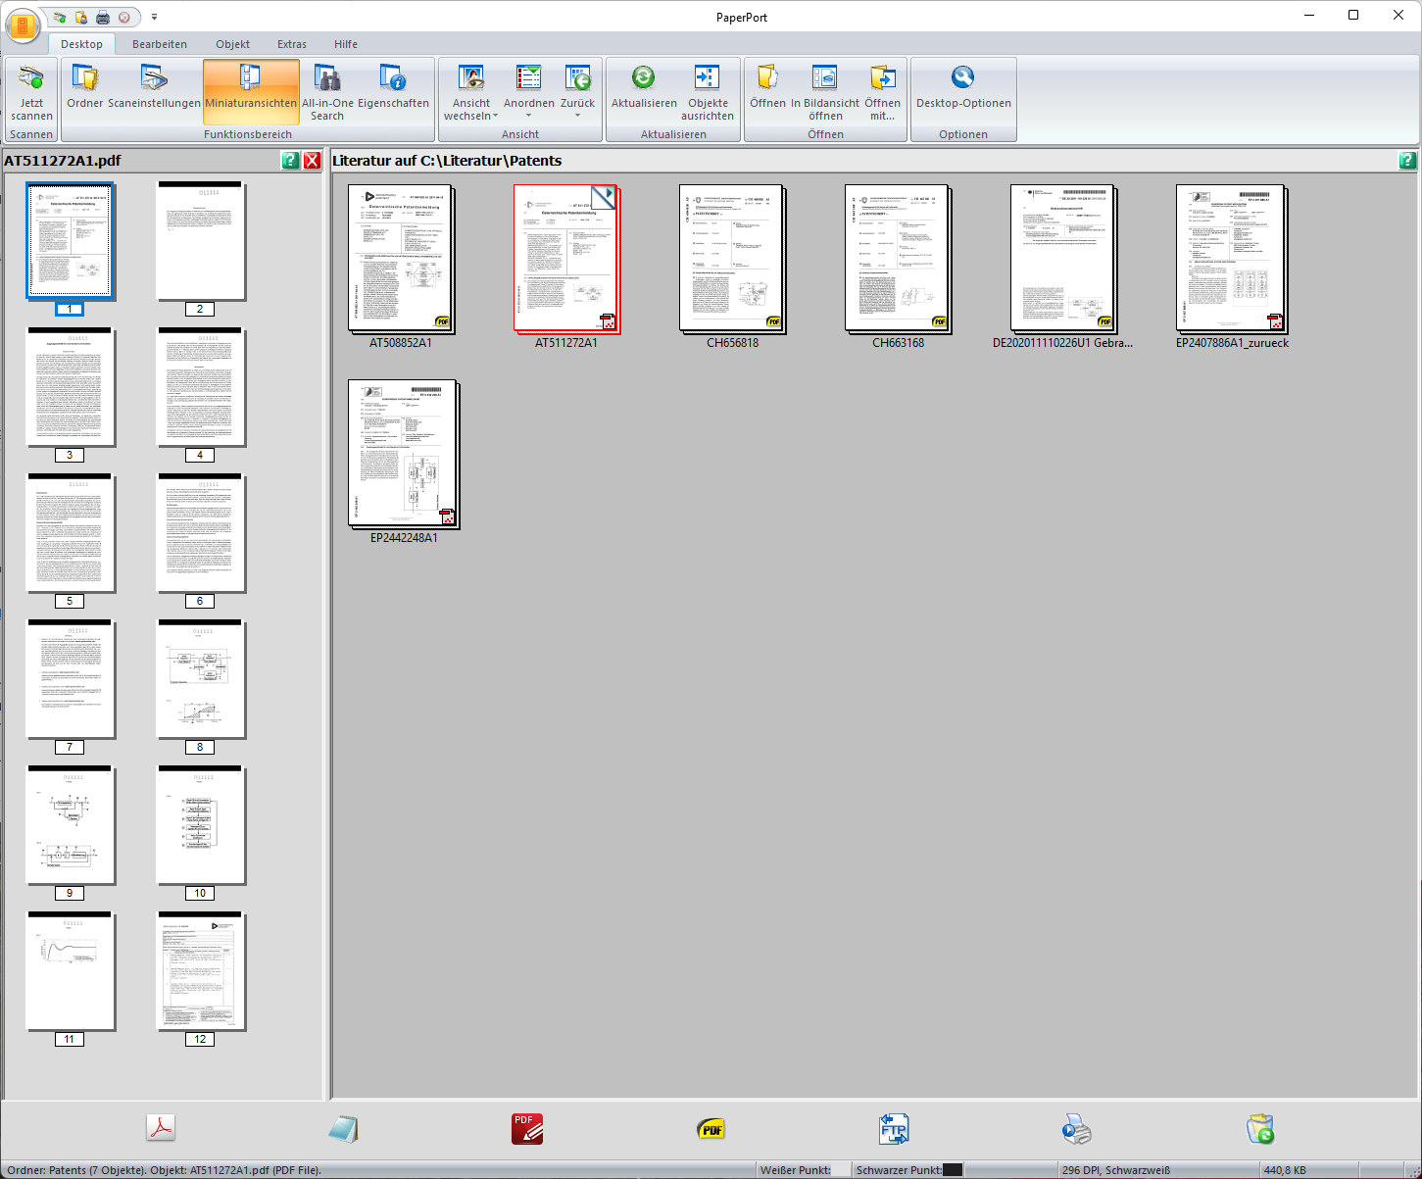Screen dimensions: 1422x1179
Task: Click the quick-access folder icon
Action: tap(81, 18)
